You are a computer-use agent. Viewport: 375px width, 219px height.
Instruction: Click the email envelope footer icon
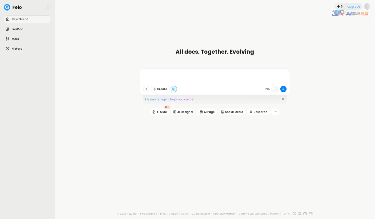[310, 214]
